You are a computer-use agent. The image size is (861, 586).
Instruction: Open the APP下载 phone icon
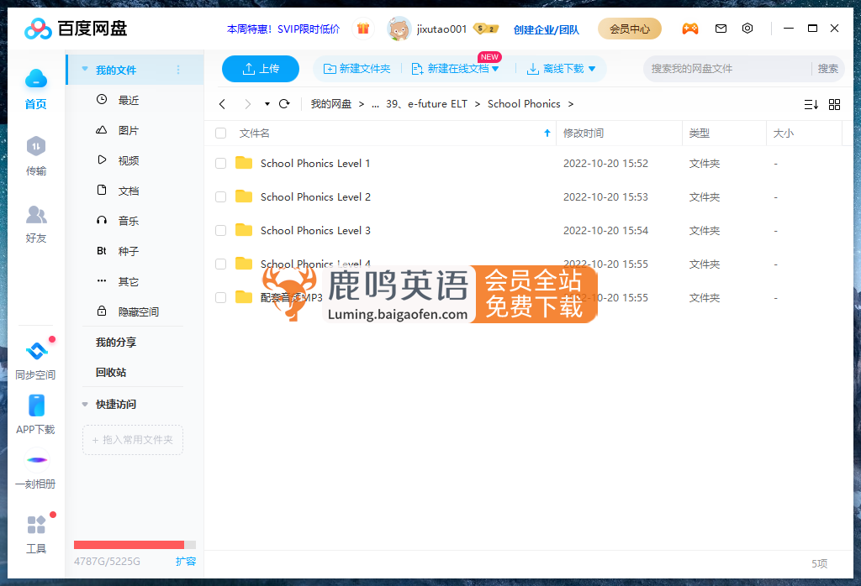[x=36, y=405]
